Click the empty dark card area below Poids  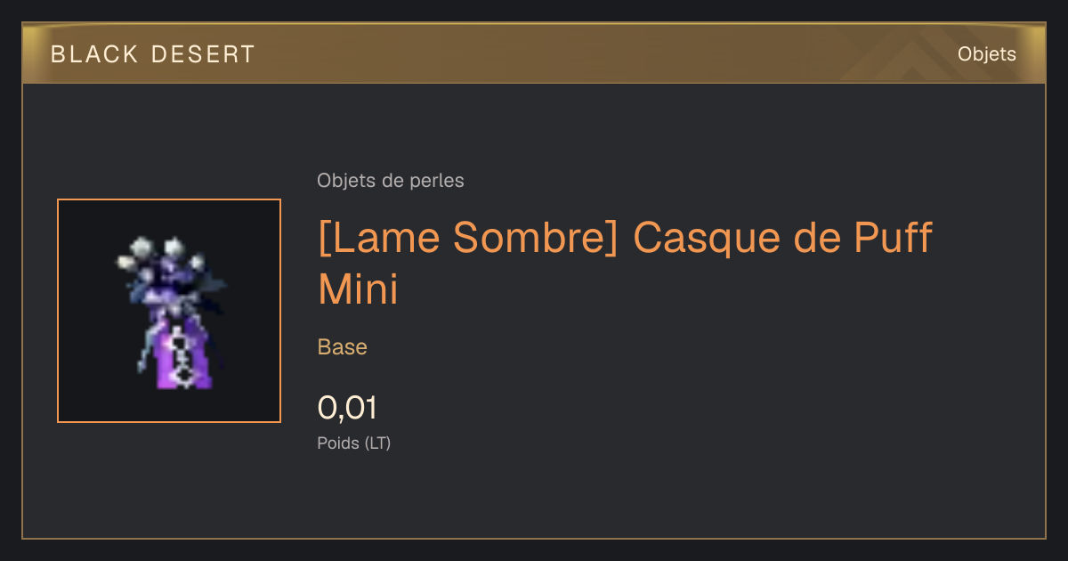click(x=534, y=494)
